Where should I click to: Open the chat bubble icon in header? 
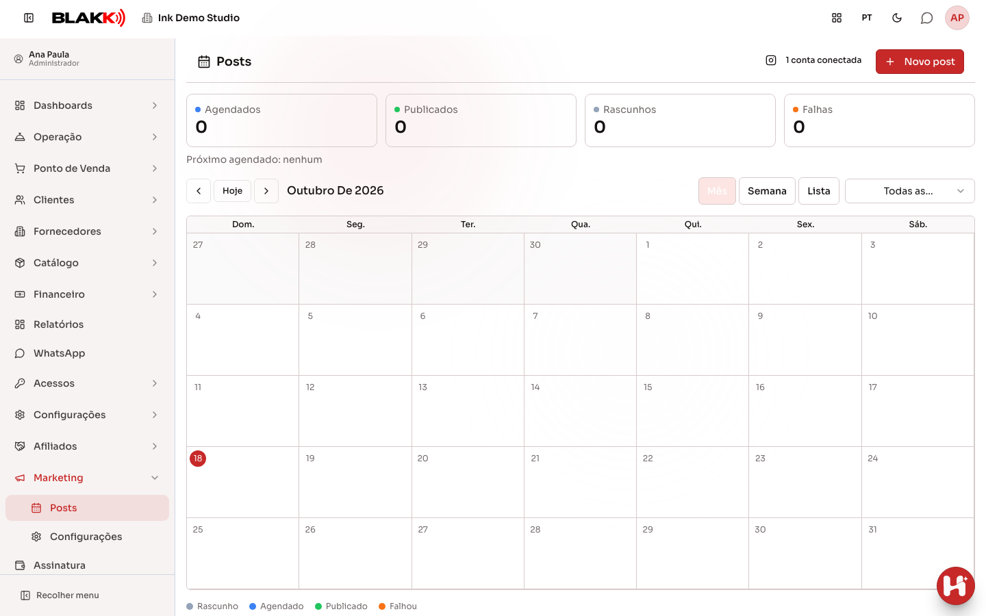pyautogui.click(x=927, y=18)
